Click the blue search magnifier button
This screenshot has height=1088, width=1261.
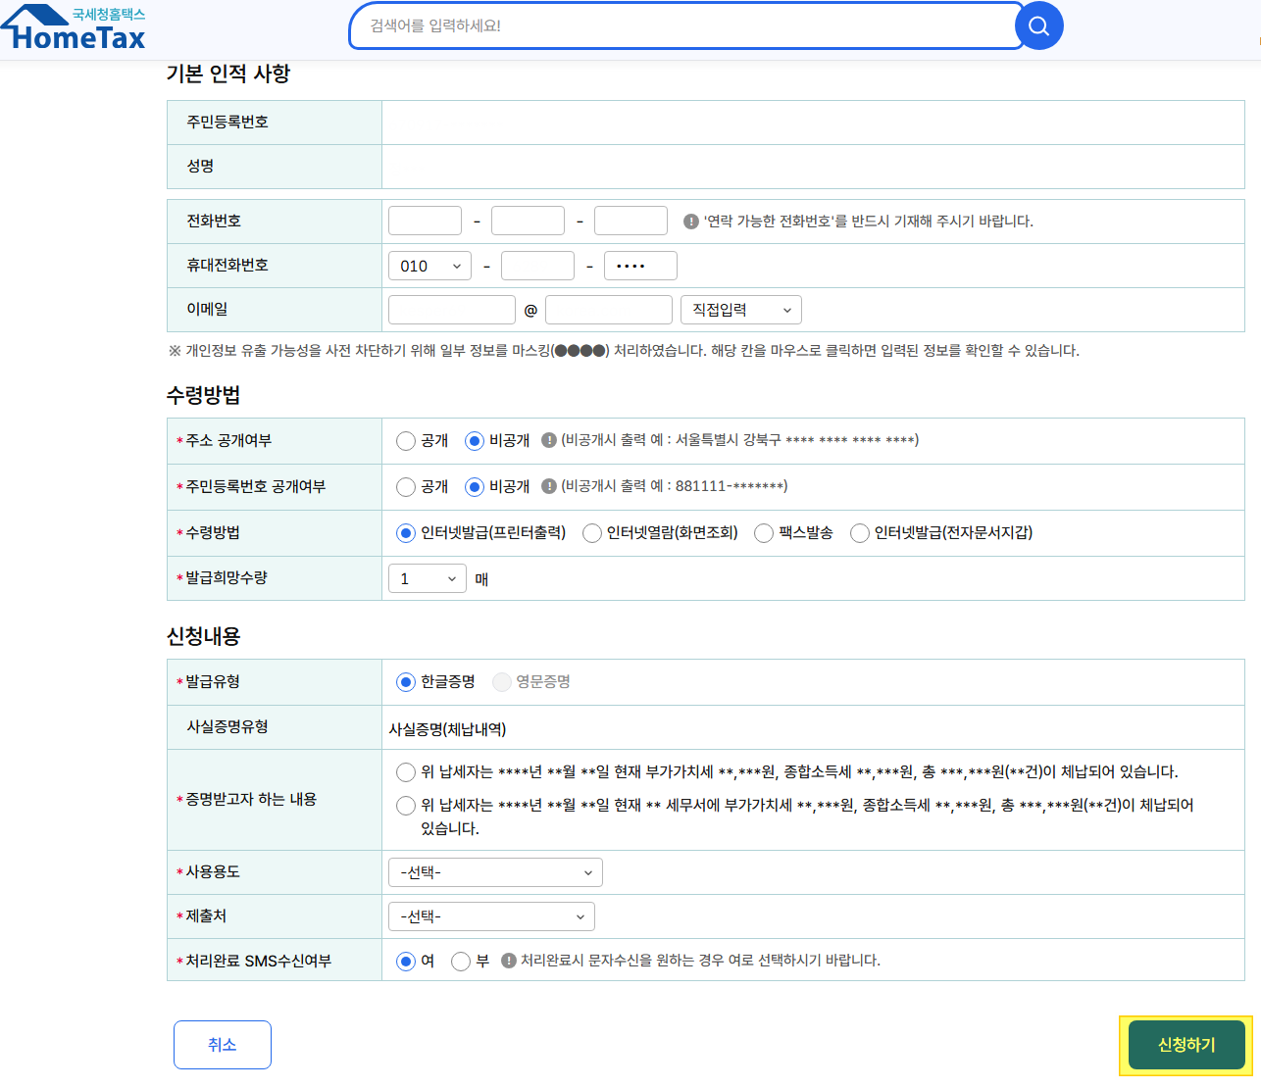pos(1039,25)
